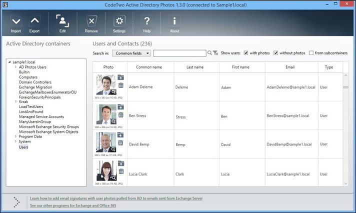The width and height of the screenshot is (356, 213).
Task: Select Exchange Migration container
Action: coord(35,87)
